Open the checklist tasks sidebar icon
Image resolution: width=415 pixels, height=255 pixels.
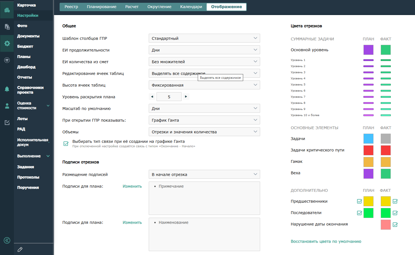tap(7, 122)
